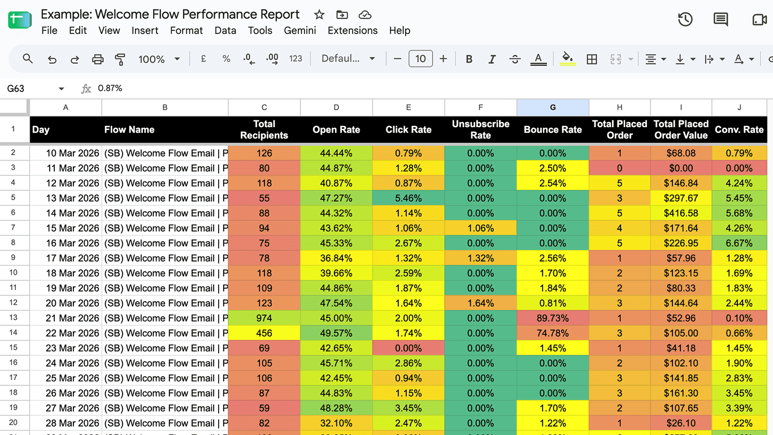This screenshot has width=773, height=435.
Task: Undo the last action
Action: (52, 59)
